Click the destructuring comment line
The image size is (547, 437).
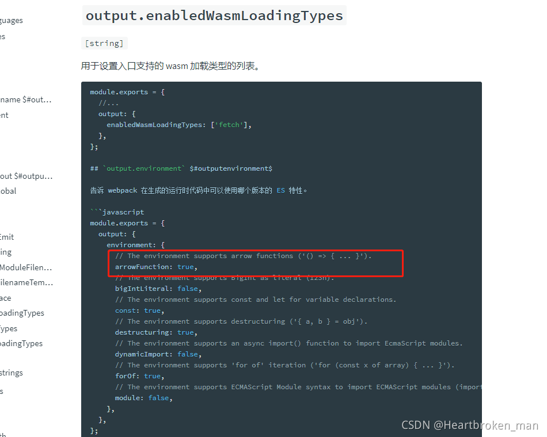click(241, 321)
